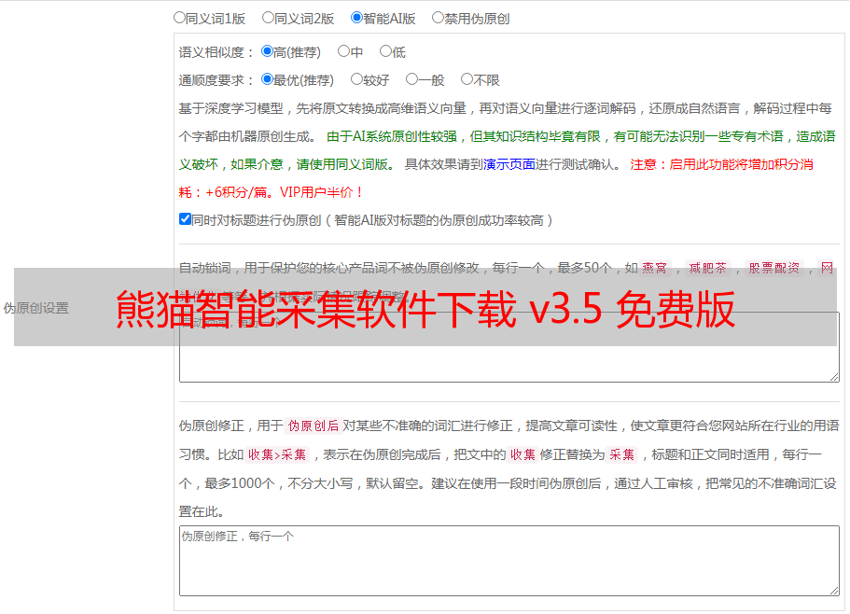Viewport: 850px width, 614px height.
Task: Open the 演示页面 link
Action: [509, 164]
